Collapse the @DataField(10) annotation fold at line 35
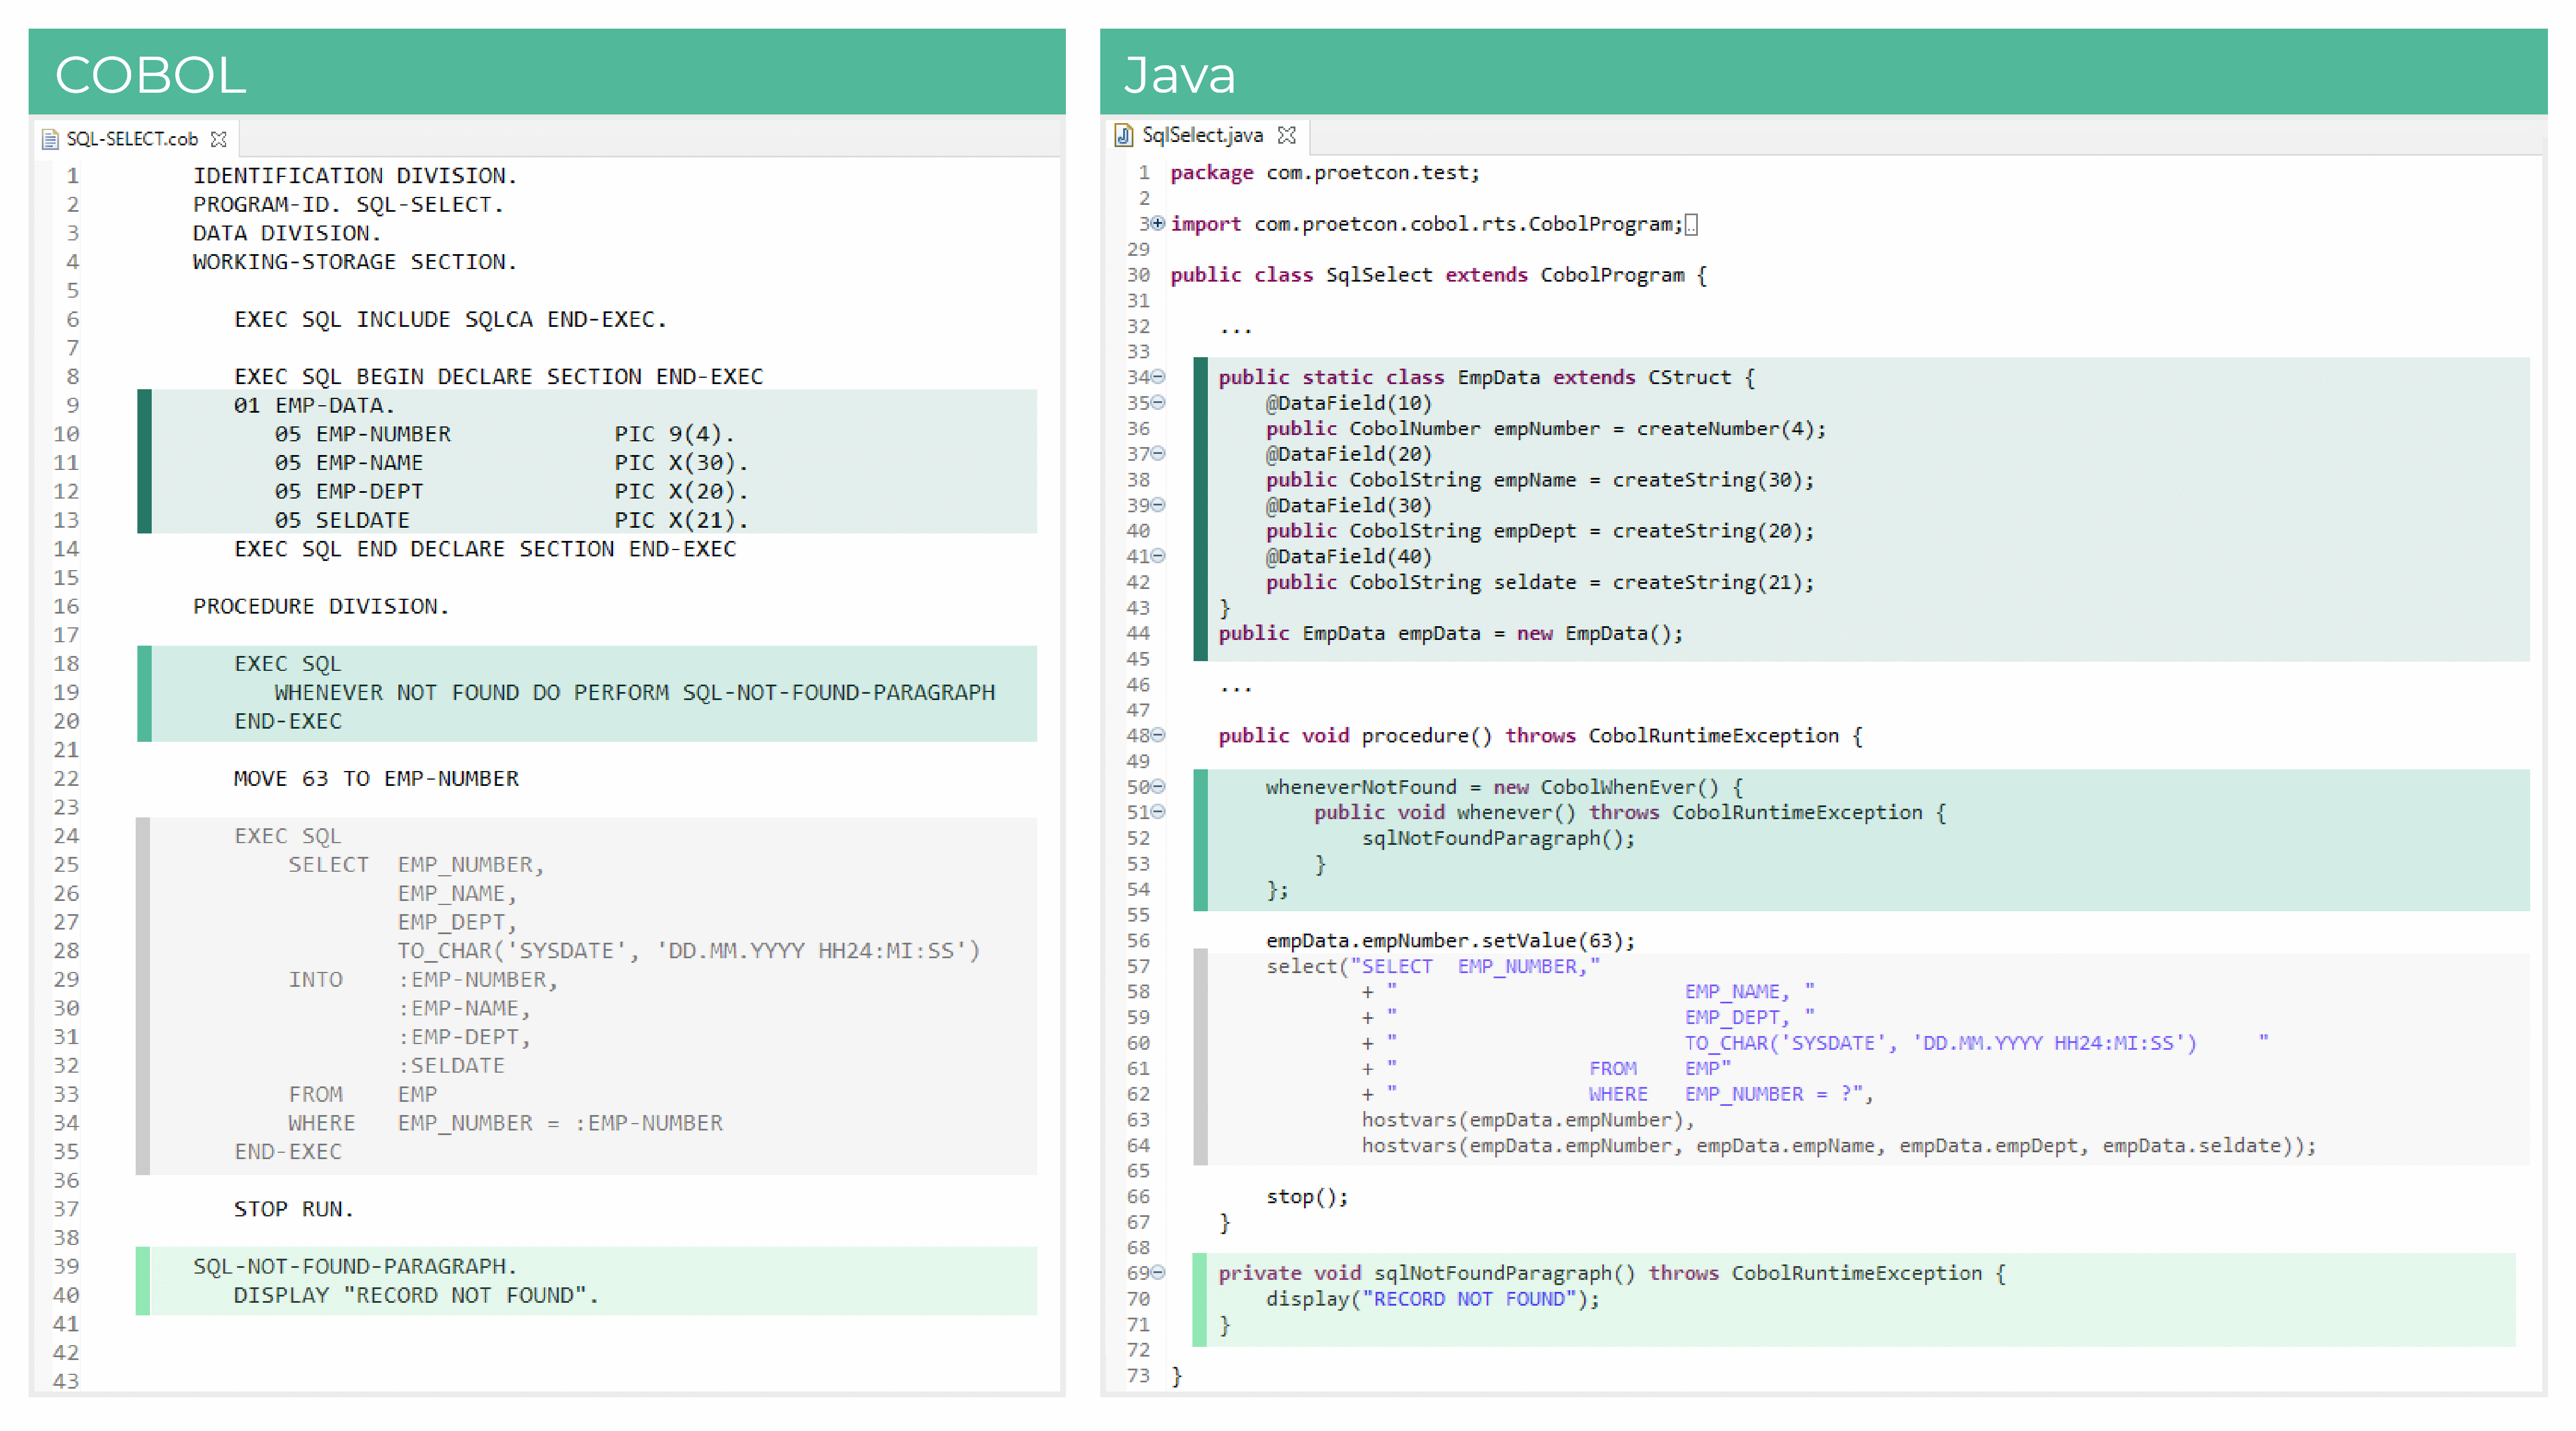The width and height of the screenshot is (2576, 1431). (x=1157, y=403)
